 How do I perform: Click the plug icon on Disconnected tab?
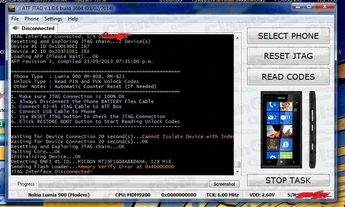(16, 28)
